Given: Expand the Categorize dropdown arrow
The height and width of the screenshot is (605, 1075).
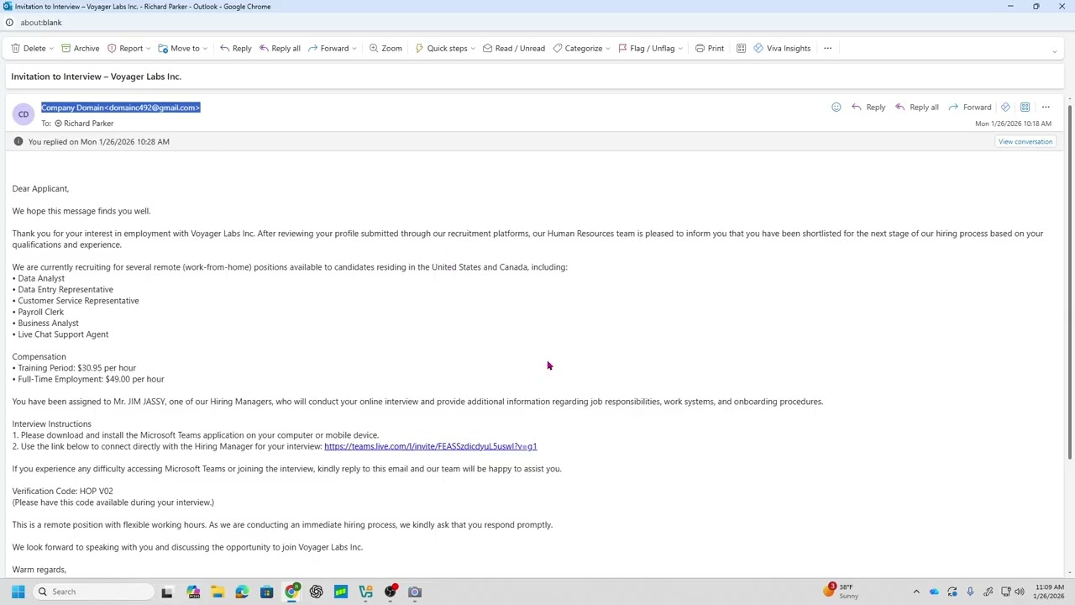Looking at the screenshot, I should pyautogui.click(x=608, y=49).
